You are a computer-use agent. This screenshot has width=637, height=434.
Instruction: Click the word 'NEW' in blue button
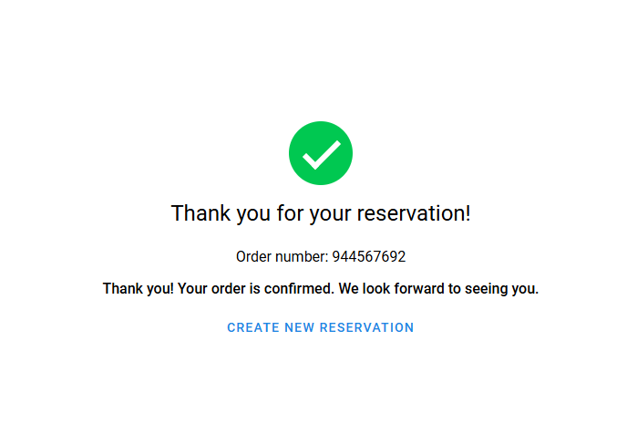[300, 327]
